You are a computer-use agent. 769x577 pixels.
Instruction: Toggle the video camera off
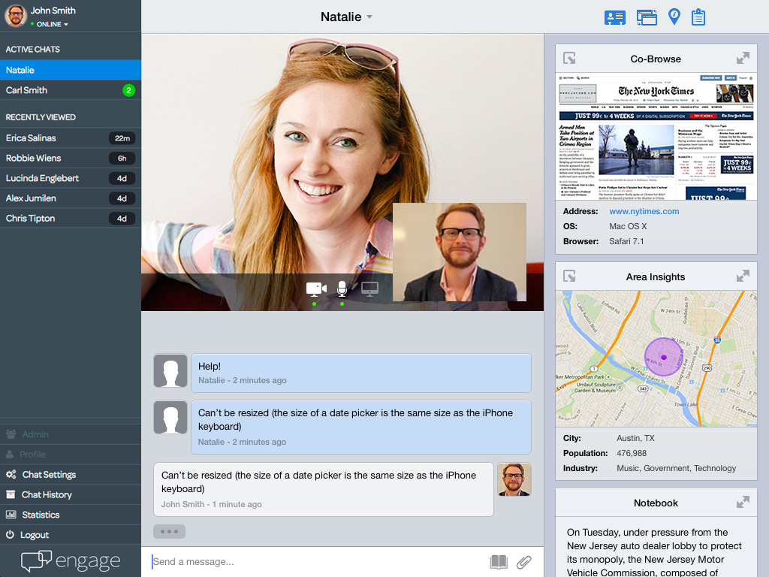(x=316, y=288)
